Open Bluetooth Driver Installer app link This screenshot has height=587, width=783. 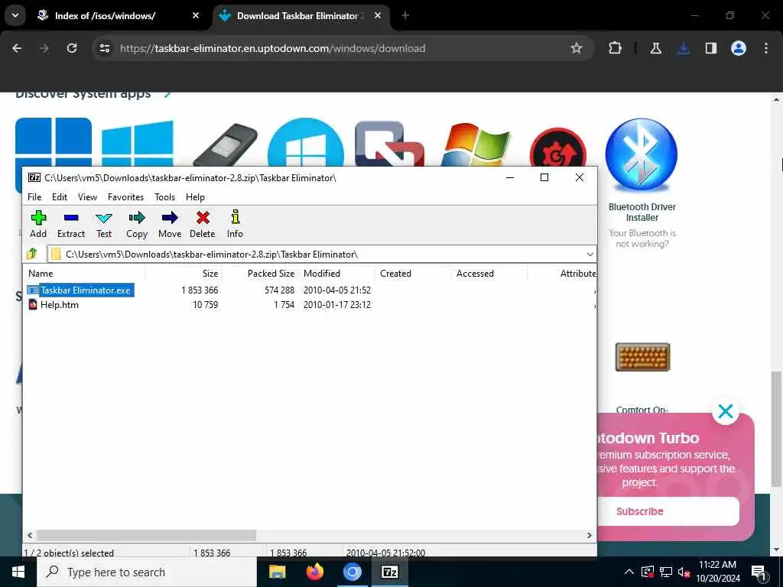(642, 212)
